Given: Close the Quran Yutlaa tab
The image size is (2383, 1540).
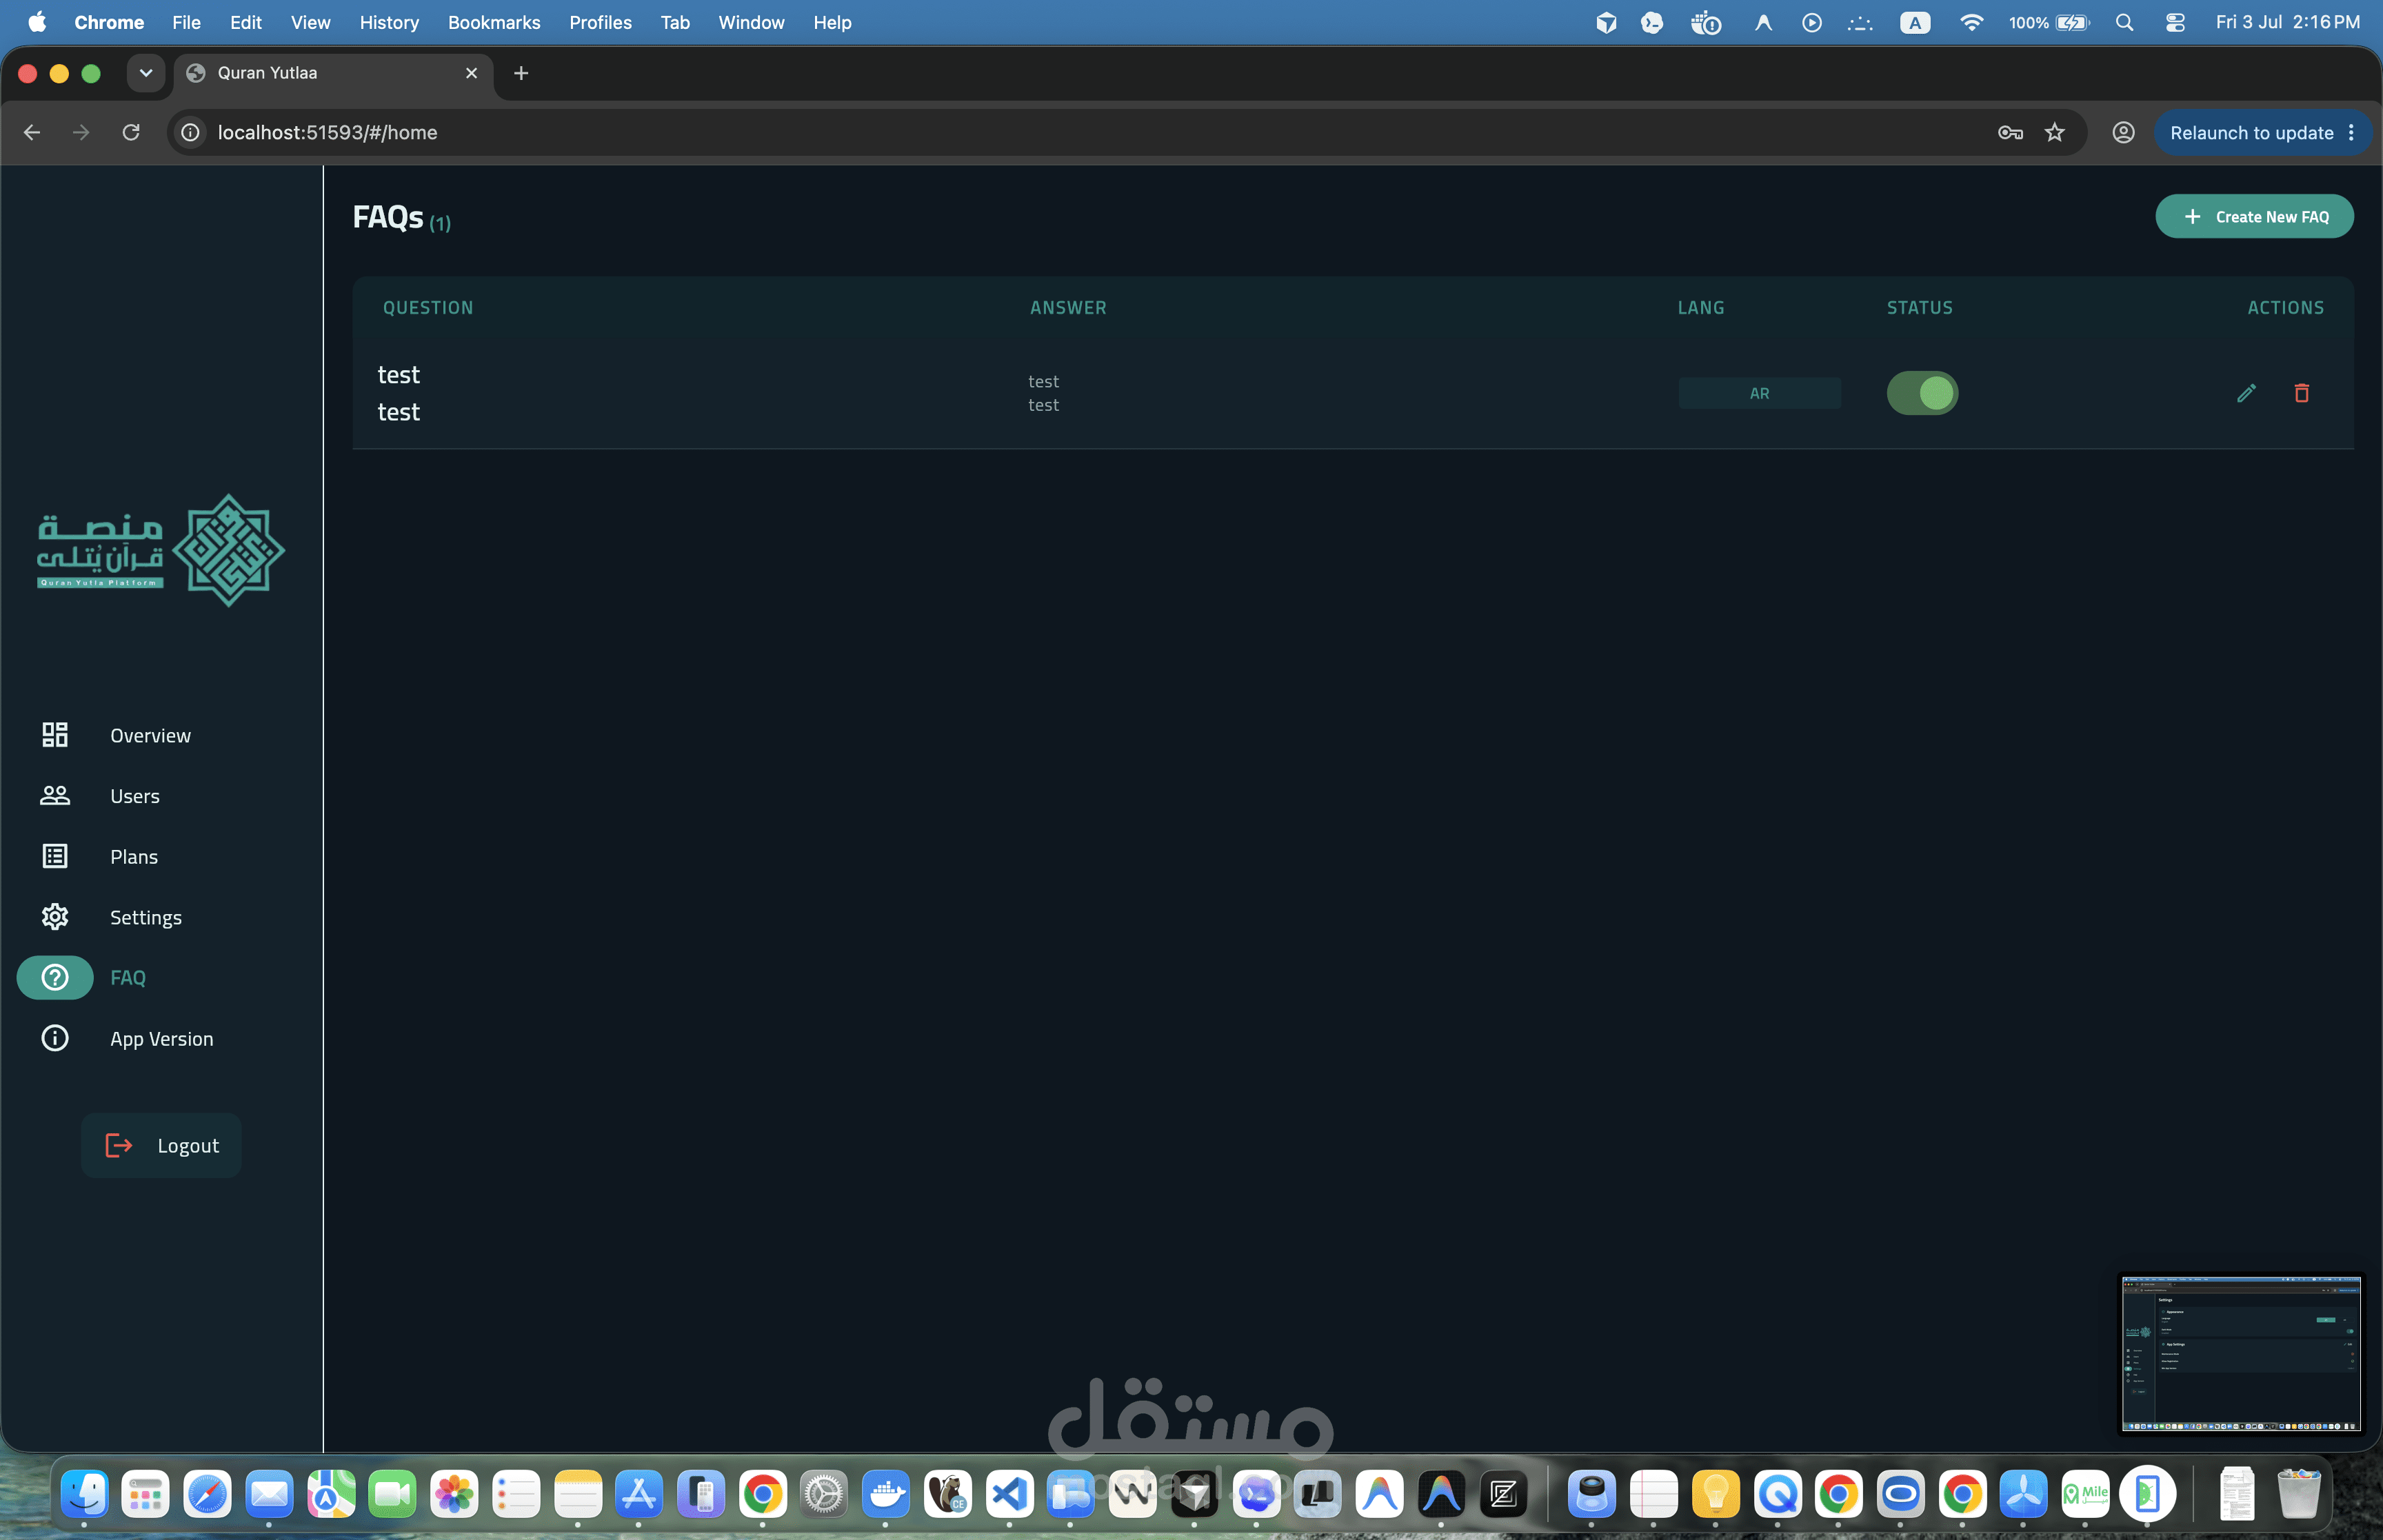Looking at the screenshot, I should [471, 73].
